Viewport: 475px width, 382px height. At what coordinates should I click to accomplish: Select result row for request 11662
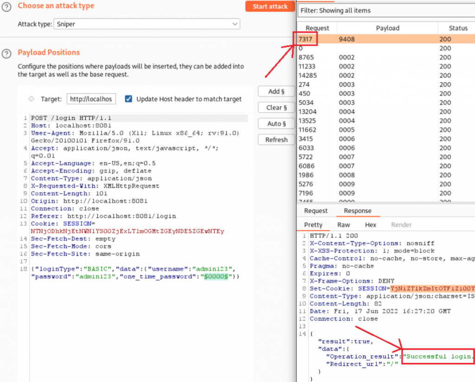click(386, 130)
